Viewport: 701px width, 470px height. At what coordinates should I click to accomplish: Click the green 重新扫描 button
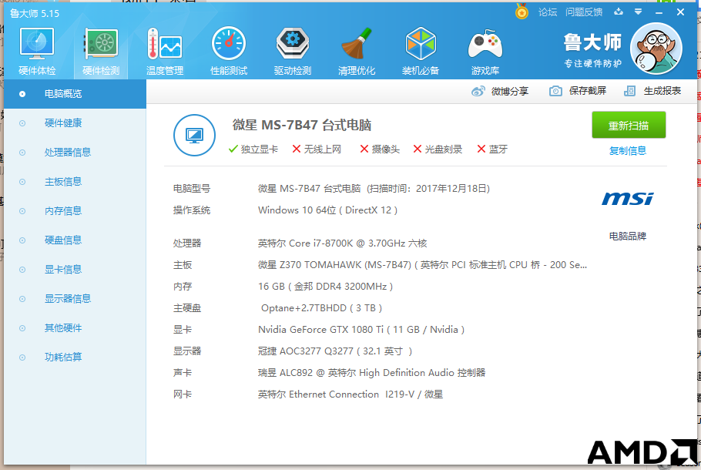click(x=629, y=126)
